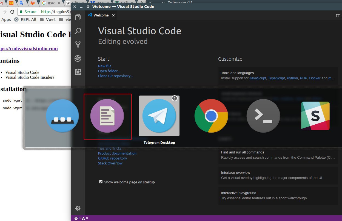Open the Extensions view in the activity bar

(x=78, y=72)
